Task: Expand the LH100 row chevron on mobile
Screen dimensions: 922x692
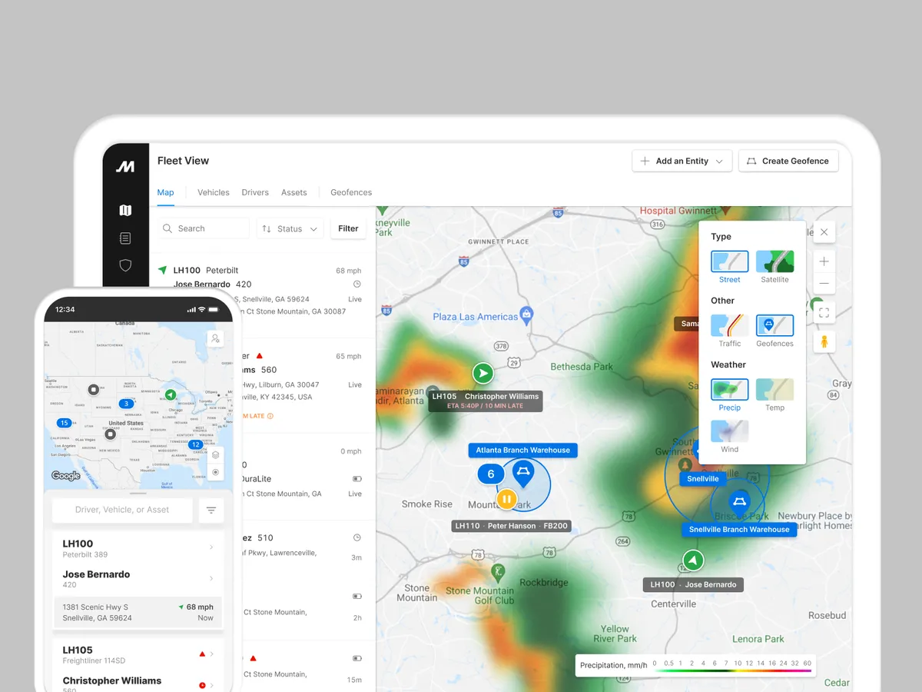Action: 211,547
